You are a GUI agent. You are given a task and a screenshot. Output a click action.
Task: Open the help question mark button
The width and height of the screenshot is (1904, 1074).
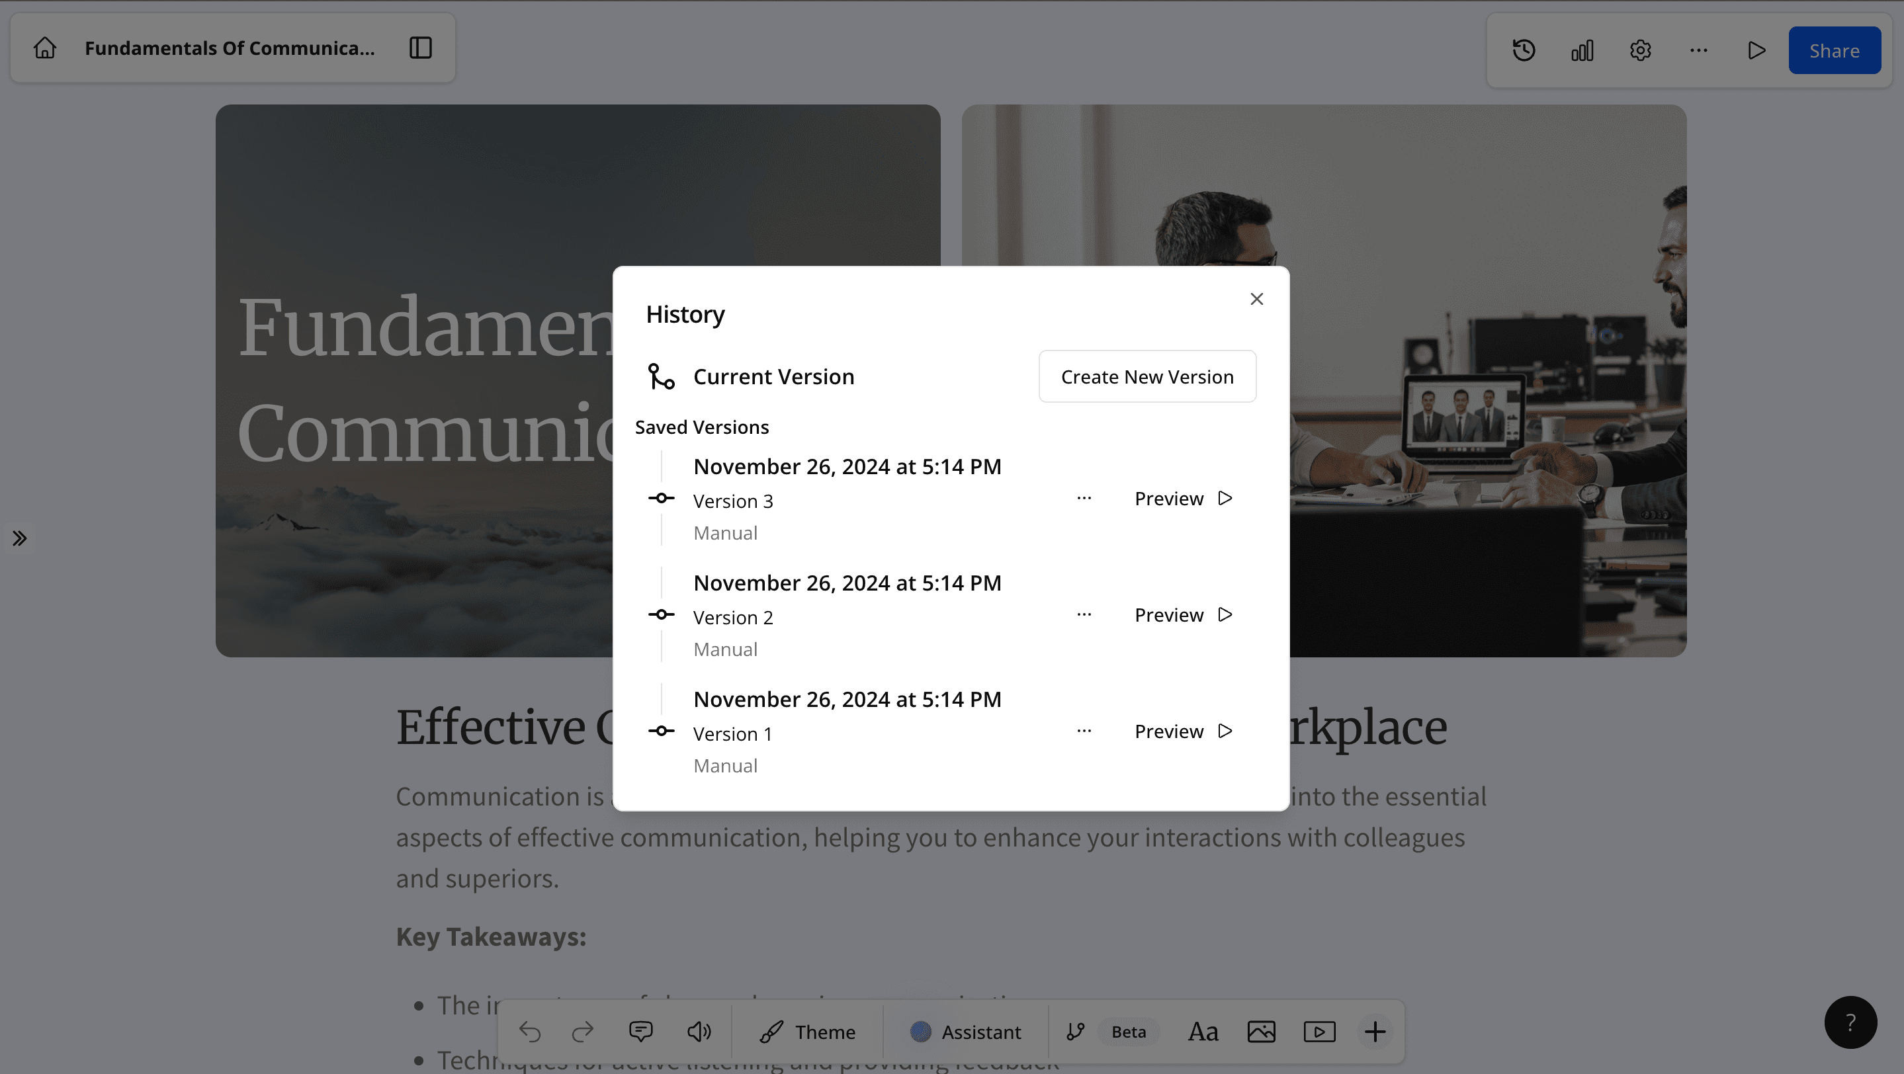1851,1022
